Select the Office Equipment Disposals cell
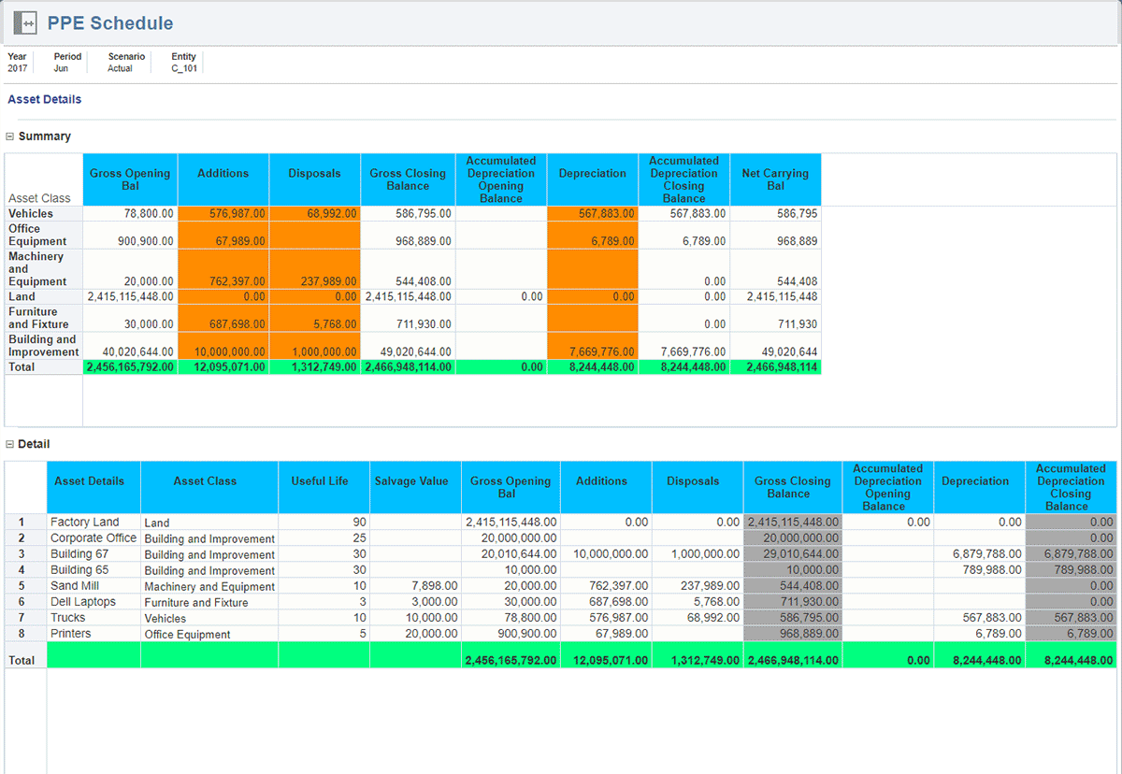 tap(314, 235)
